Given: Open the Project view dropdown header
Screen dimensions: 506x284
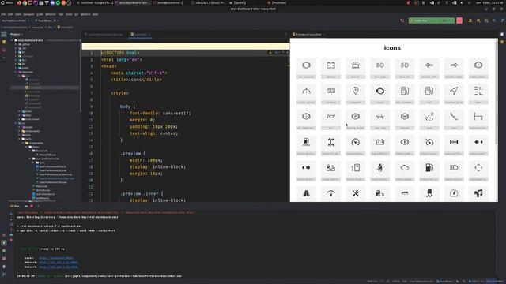Looking at the screenshot, I should [16, 34].
